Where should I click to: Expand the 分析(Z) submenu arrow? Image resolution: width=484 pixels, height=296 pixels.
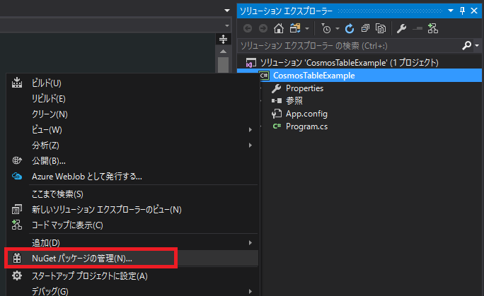point(250,145)
